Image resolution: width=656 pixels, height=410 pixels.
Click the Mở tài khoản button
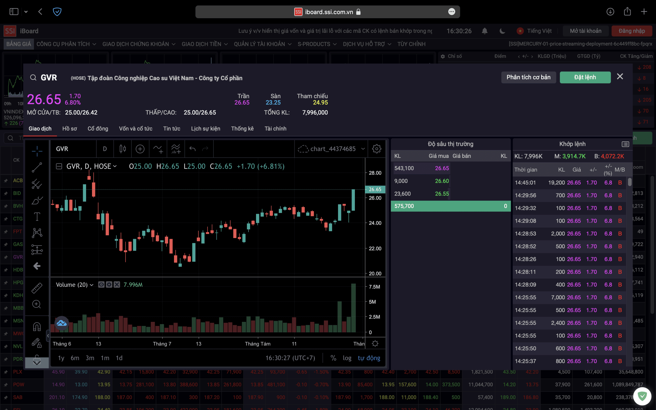pyautogui.click(x=586, y=31)
